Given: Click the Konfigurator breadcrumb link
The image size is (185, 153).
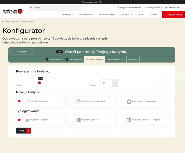Looking at the screenshot, I should click(x=28, y=22).
